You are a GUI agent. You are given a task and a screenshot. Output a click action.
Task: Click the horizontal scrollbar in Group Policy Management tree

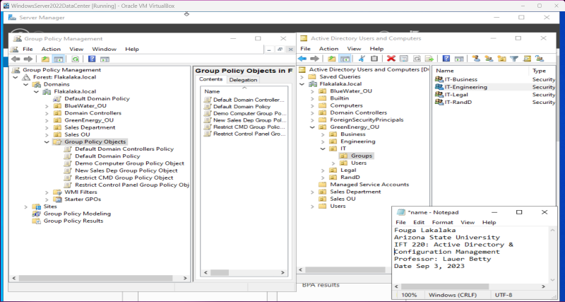point(97,278)
